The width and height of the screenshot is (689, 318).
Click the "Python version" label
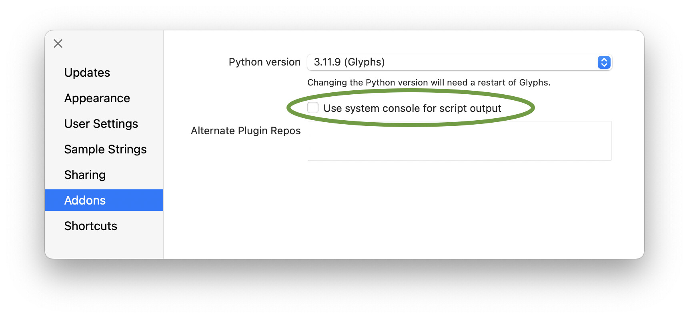[x=264, y=62]
